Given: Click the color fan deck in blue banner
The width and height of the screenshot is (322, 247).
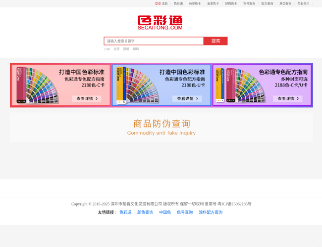Looking at the screenshot, I should (x=135, y=85).
